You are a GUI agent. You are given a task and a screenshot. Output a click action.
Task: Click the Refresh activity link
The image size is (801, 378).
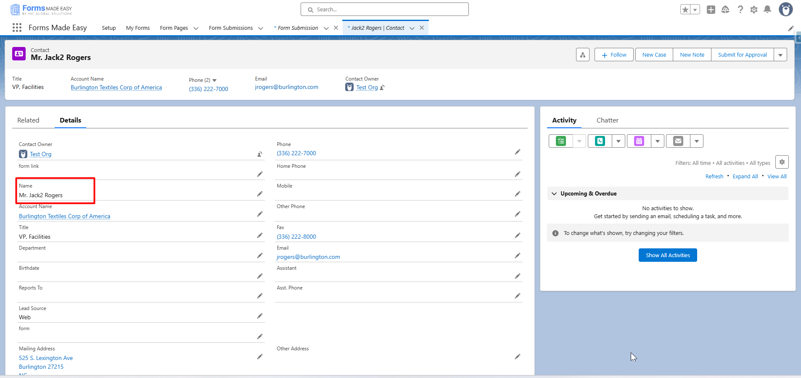[714, 177]
